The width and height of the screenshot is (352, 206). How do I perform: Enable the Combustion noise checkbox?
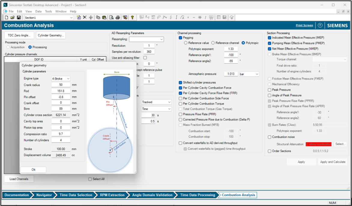270,137
